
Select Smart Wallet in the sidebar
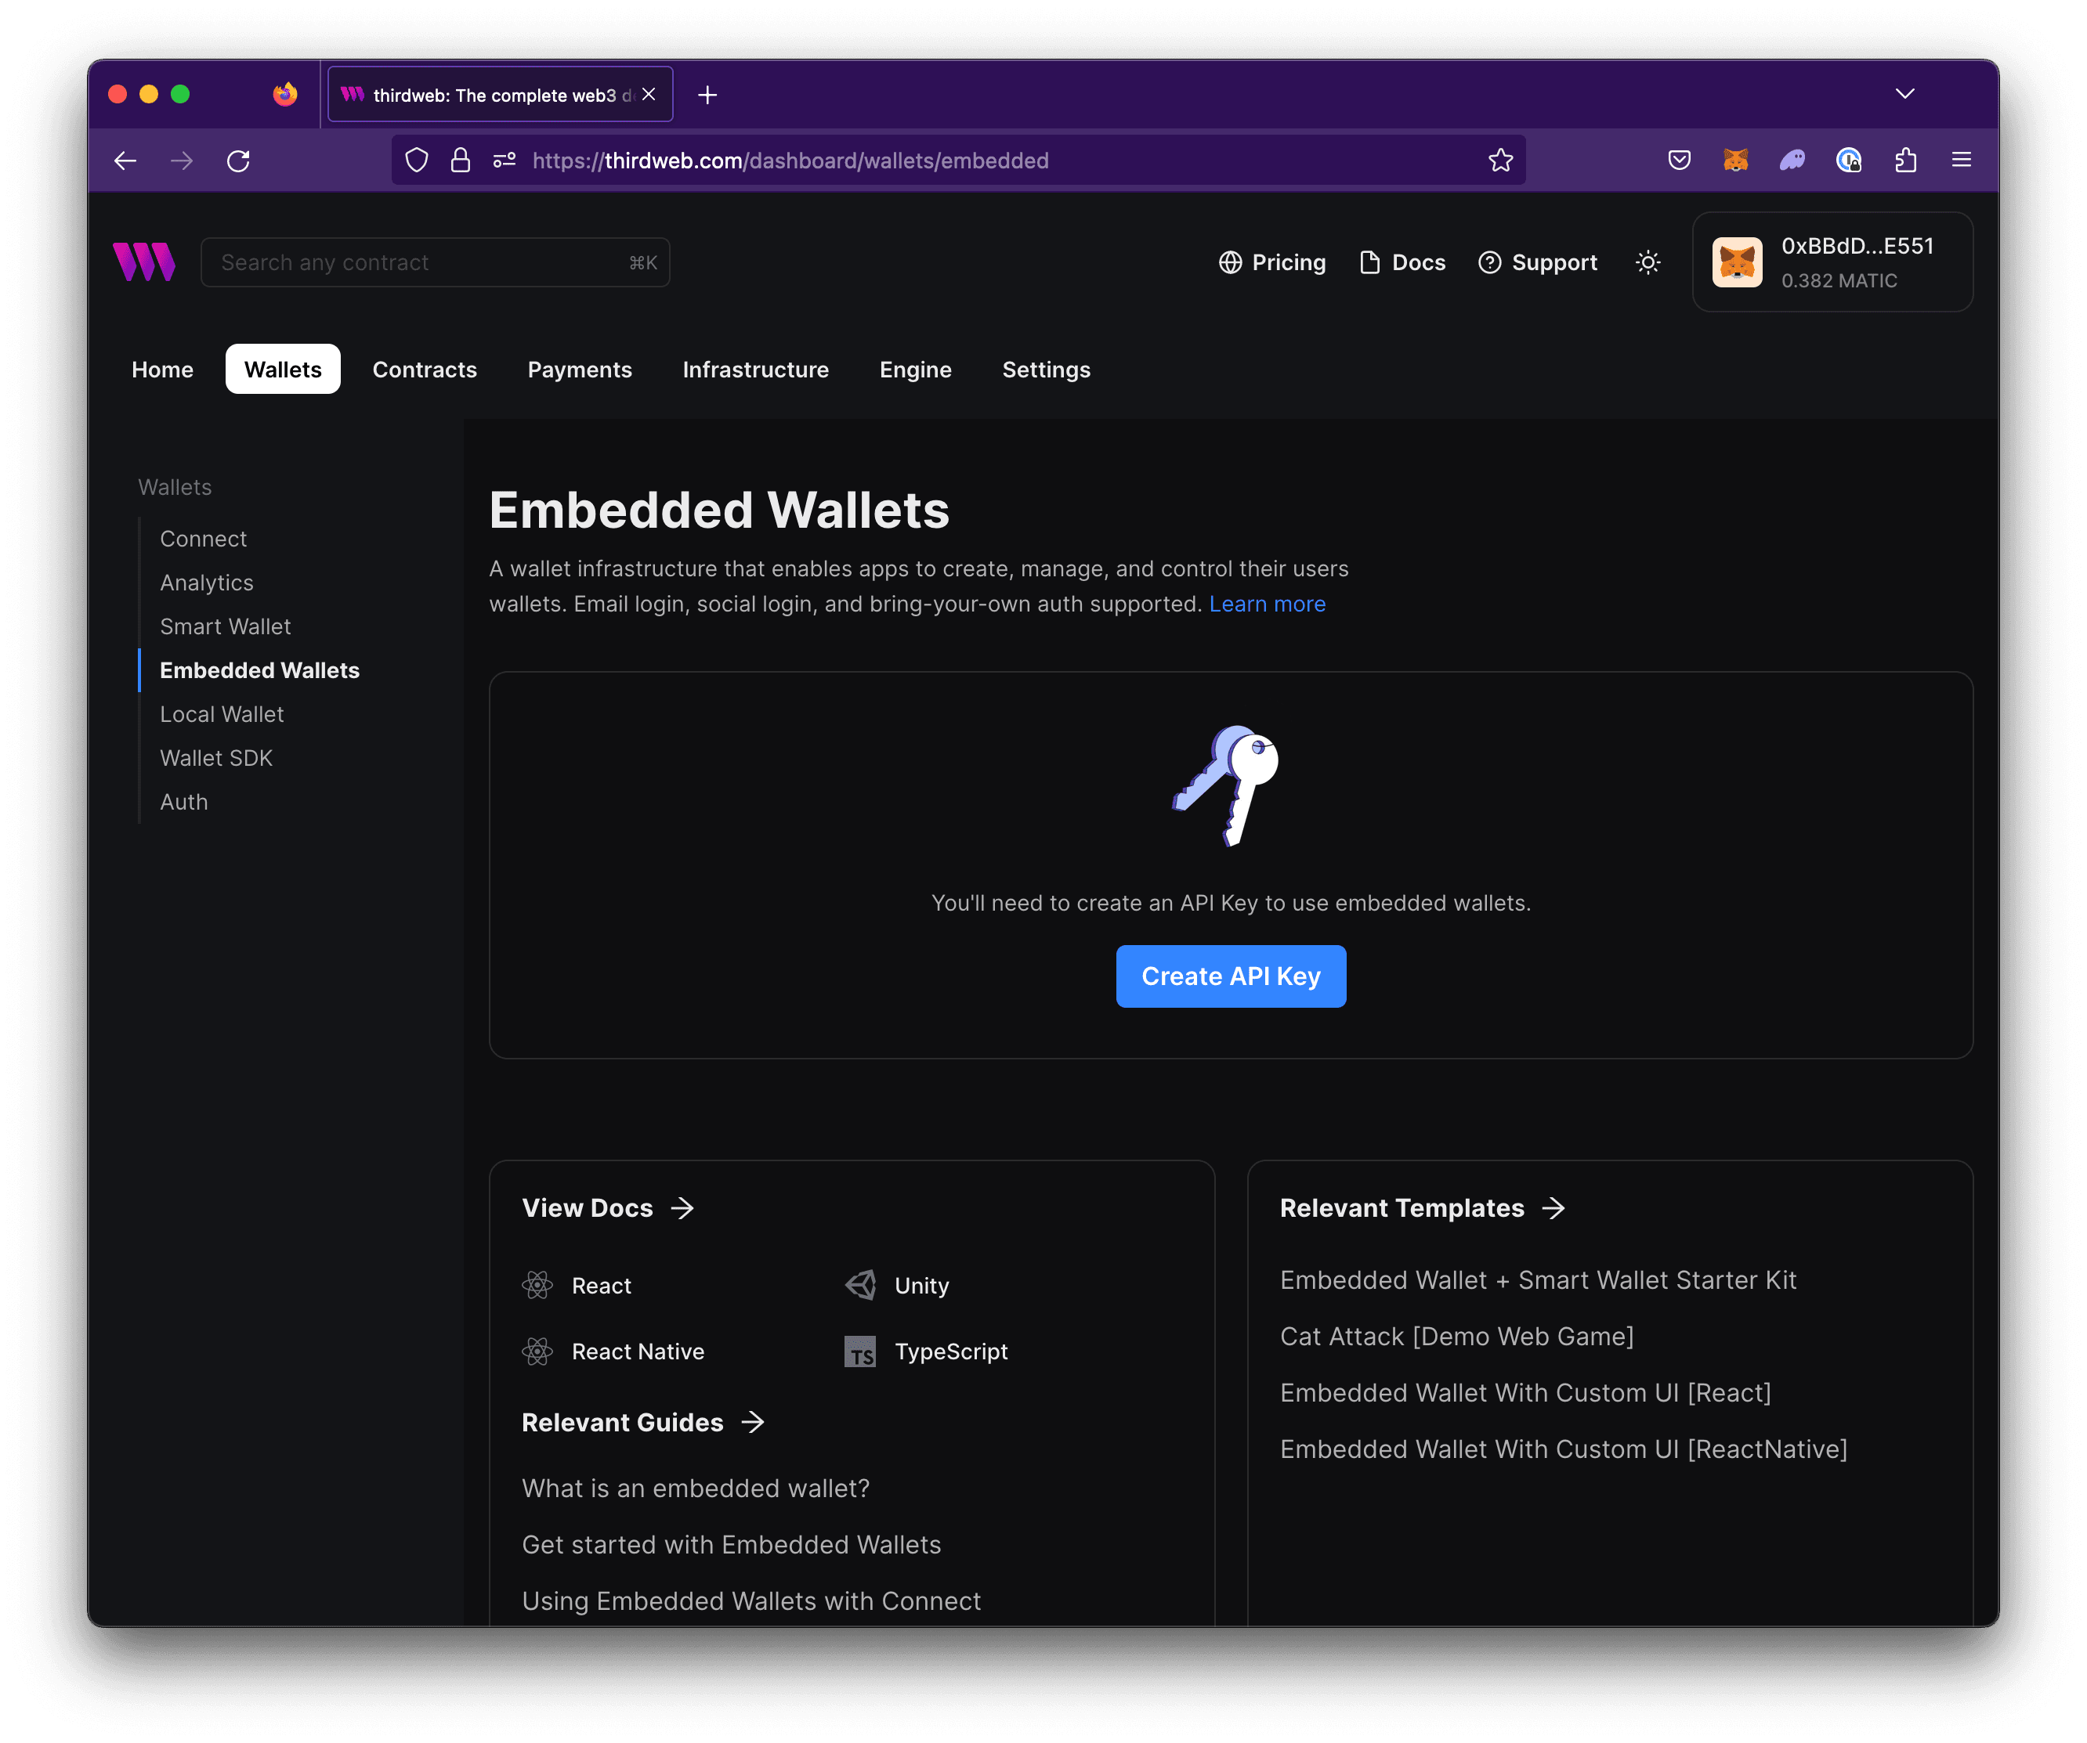tap(226, 626)
